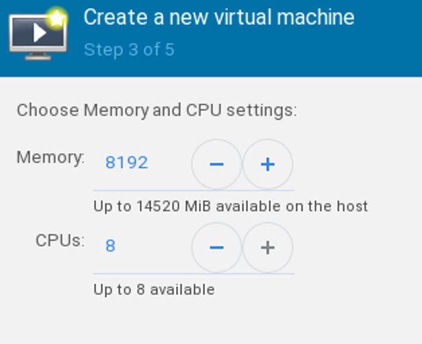The image size is (422, 344).
Task: Click the 'Up to 8 available' hint
Action: (154, 290)
